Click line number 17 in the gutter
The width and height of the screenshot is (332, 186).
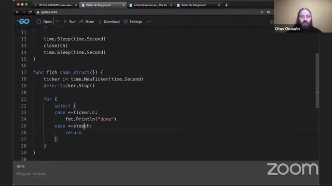(x=24, y=72)
